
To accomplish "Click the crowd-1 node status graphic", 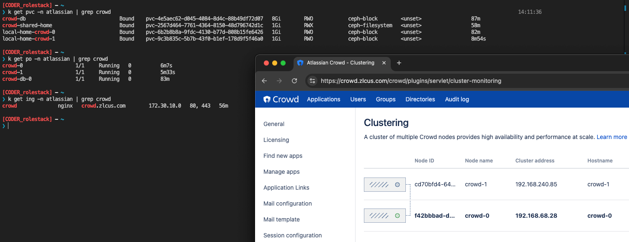I will 385,184.
